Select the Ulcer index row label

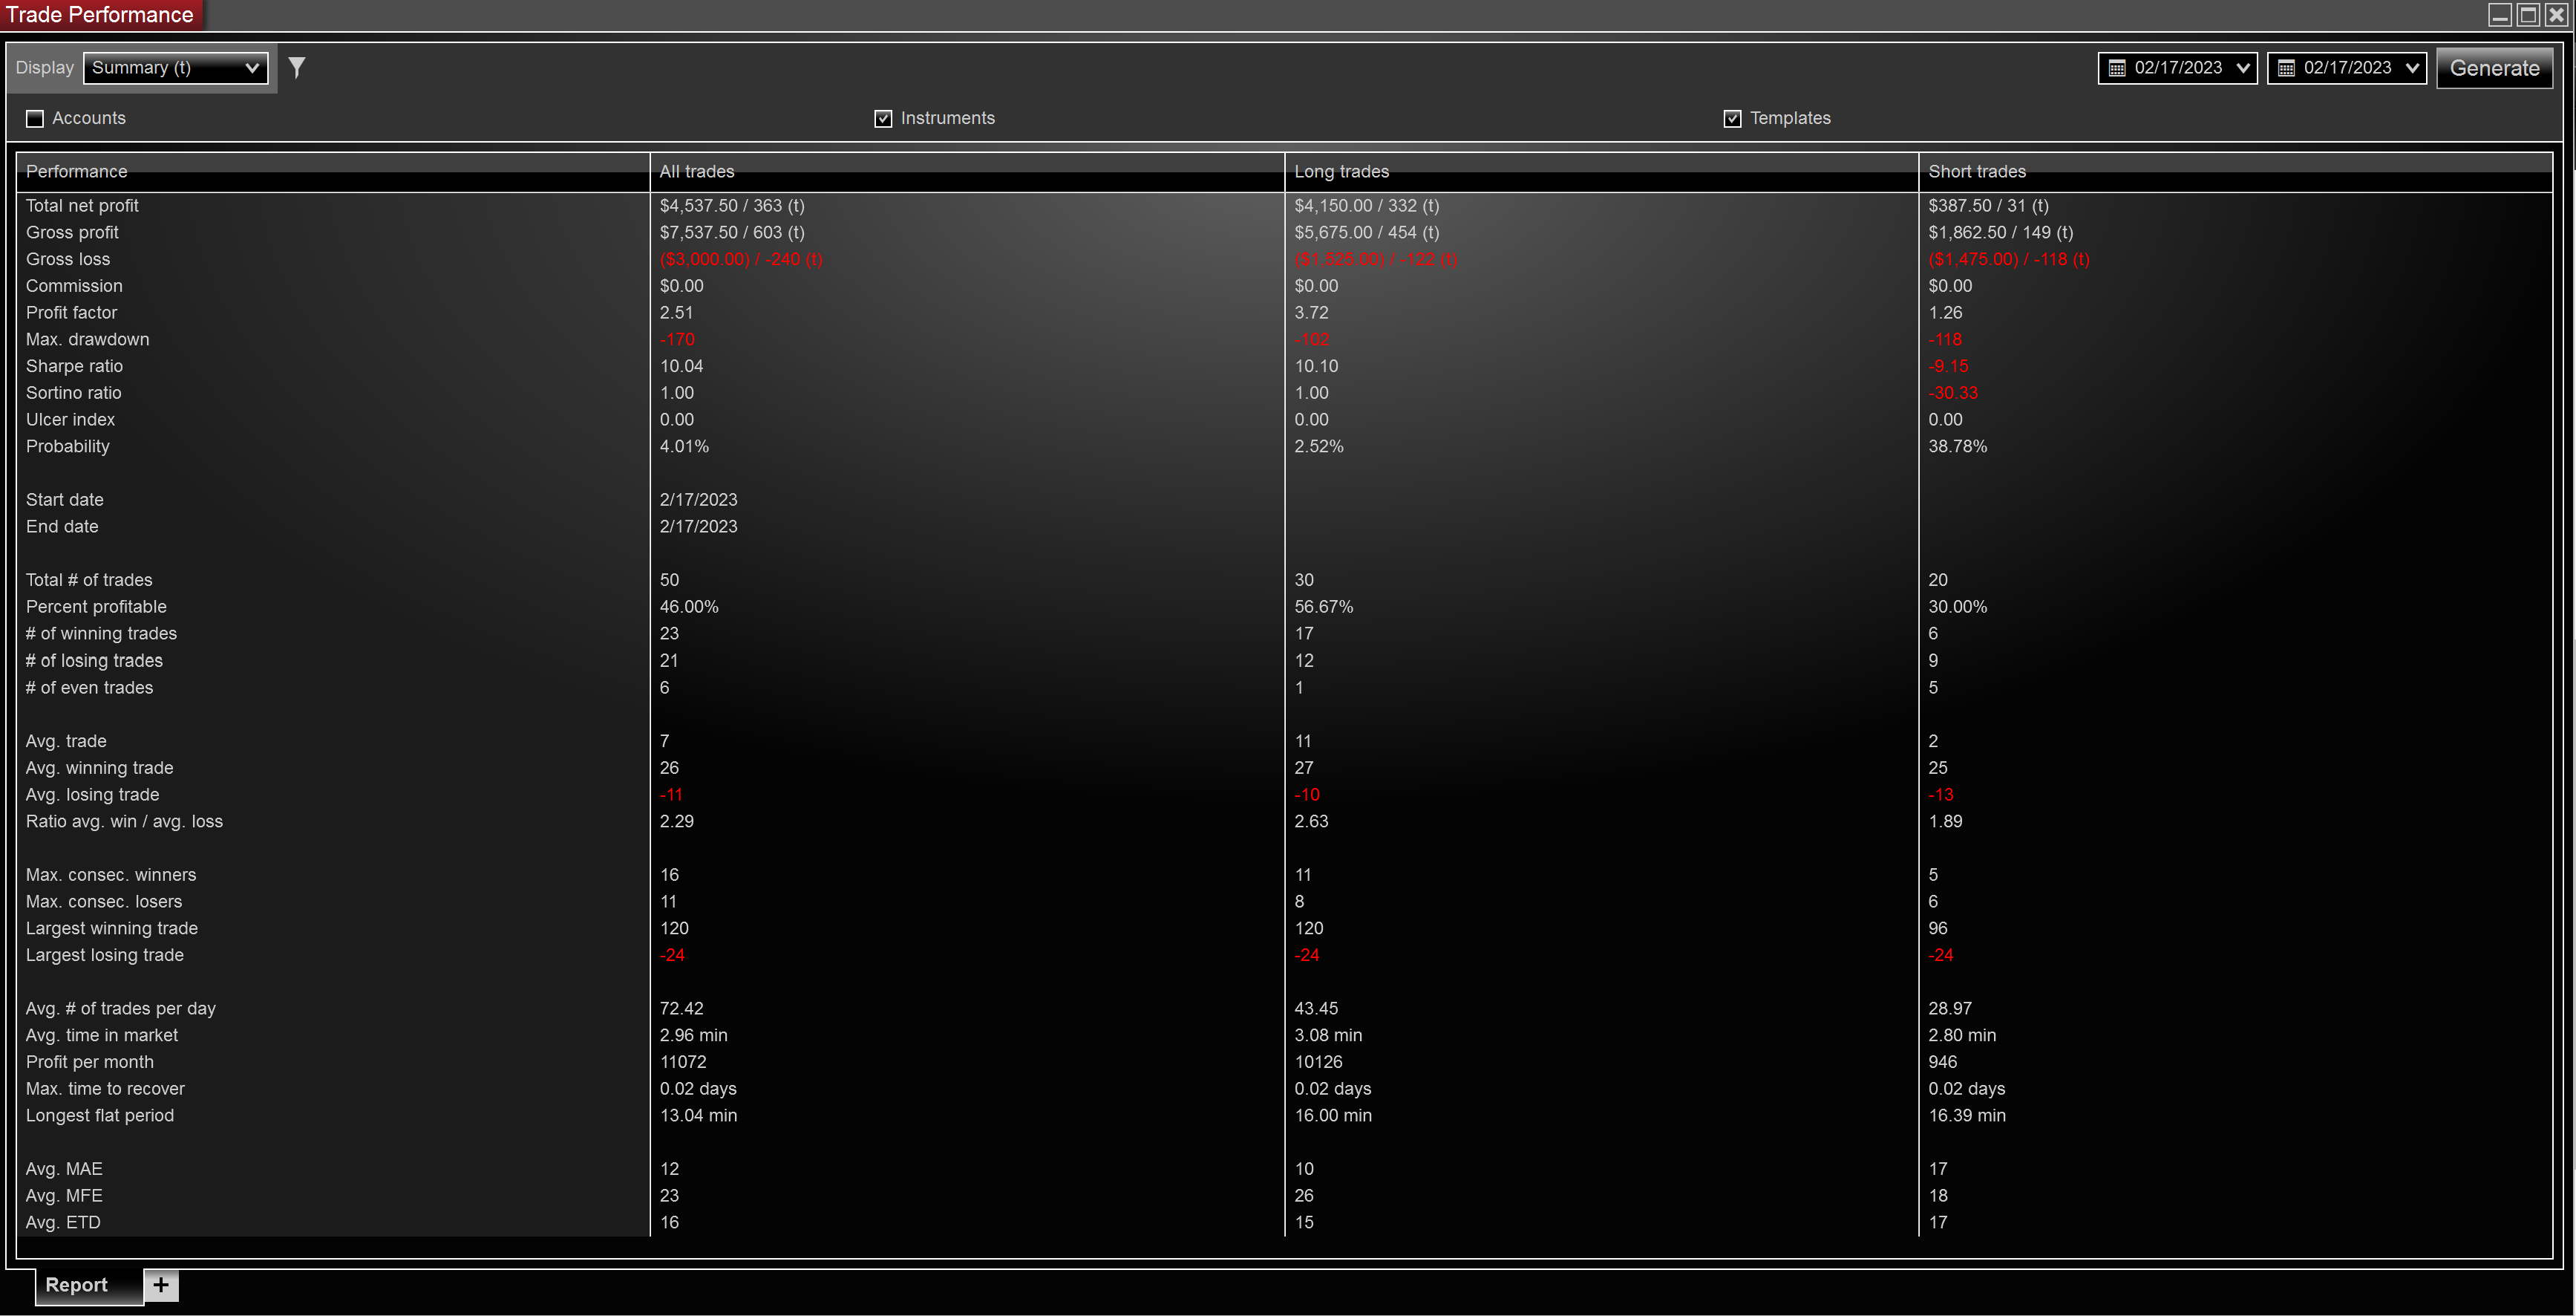(x=70, y=420)
